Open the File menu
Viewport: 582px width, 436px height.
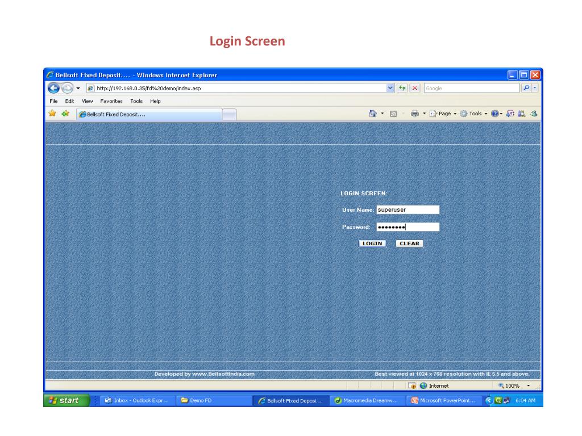[x=53, y=101]
